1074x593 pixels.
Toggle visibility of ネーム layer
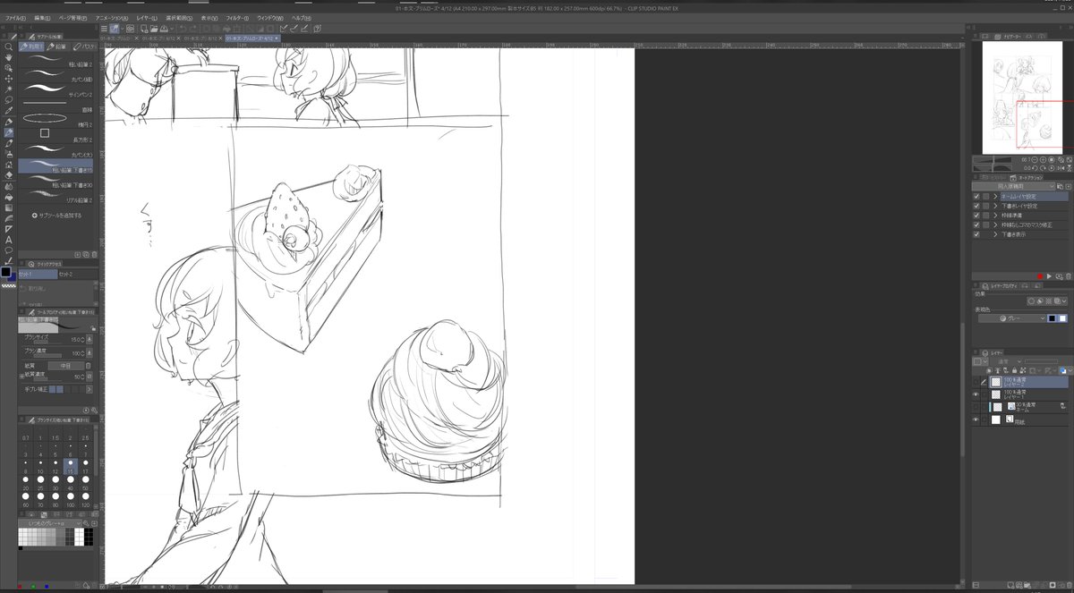pyautogui.click(x=976, y=407)
